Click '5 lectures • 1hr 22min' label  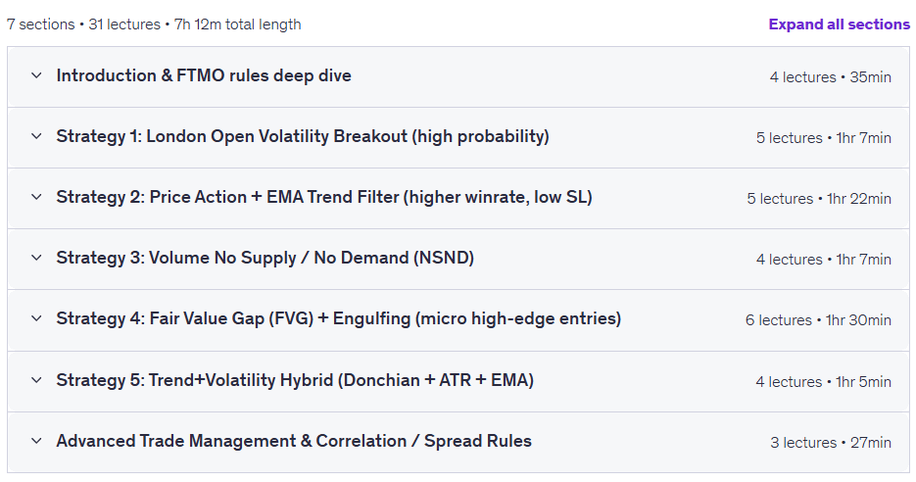819,199
